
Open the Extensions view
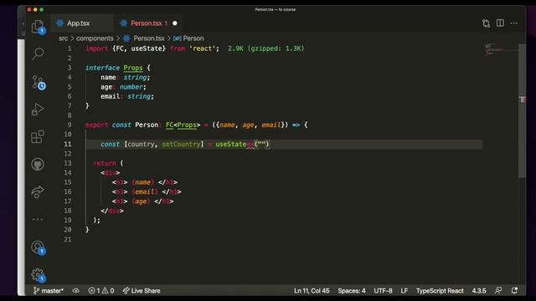38,137
